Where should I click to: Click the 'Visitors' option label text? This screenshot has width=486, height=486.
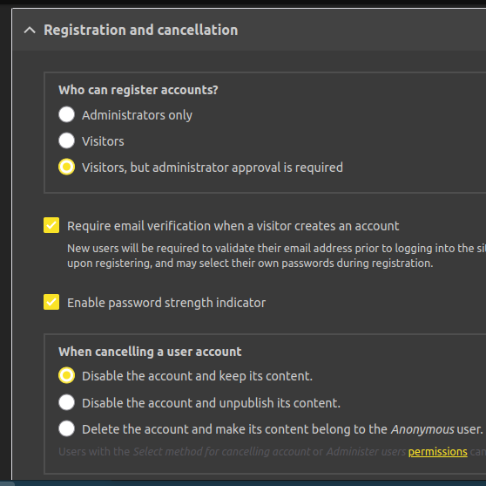(103, 141)
